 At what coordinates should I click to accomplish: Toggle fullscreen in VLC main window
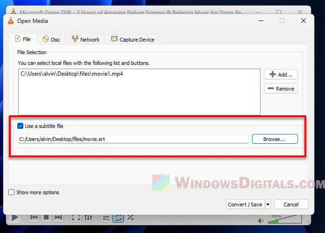pos(76,218)
